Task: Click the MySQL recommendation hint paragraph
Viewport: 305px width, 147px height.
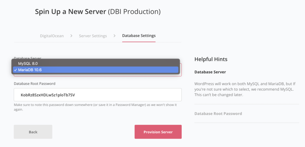Action: coord(246,90)
